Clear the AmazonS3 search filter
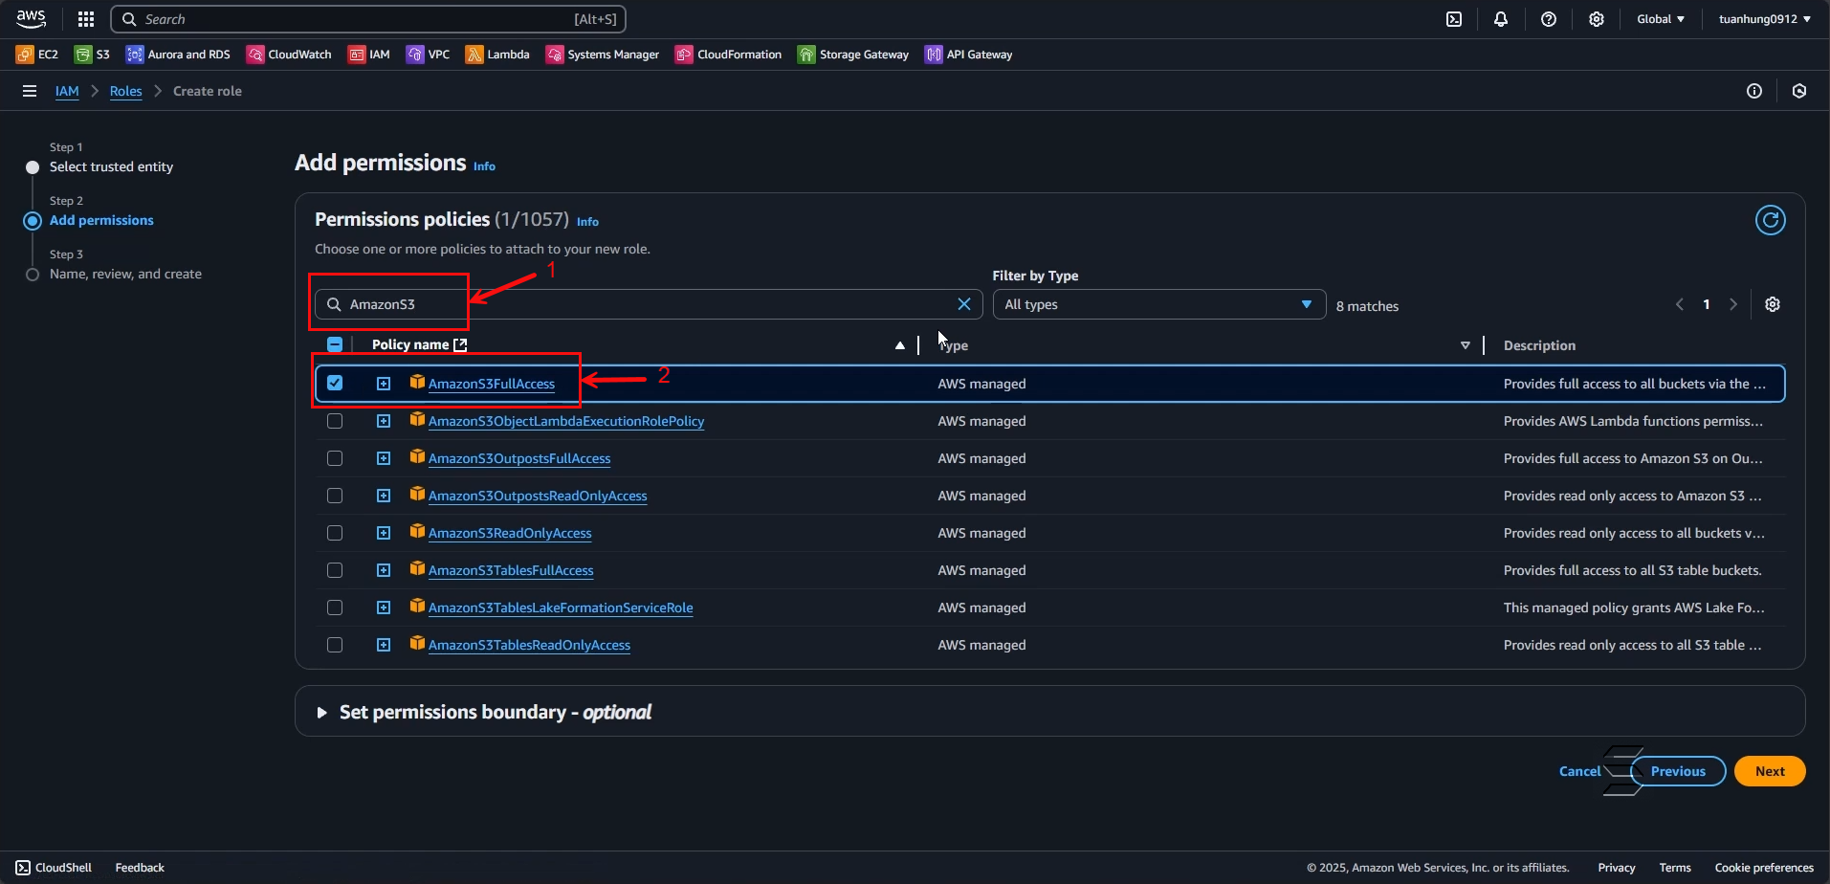 [964, 304]
